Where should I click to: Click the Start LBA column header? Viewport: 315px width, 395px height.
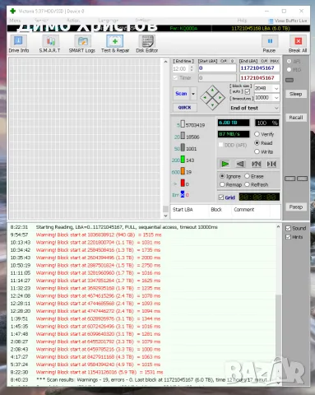[183, 210]
